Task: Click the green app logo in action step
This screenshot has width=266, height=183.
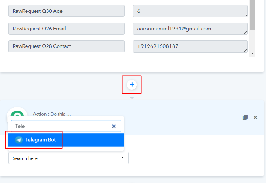Action: point(17,113)
